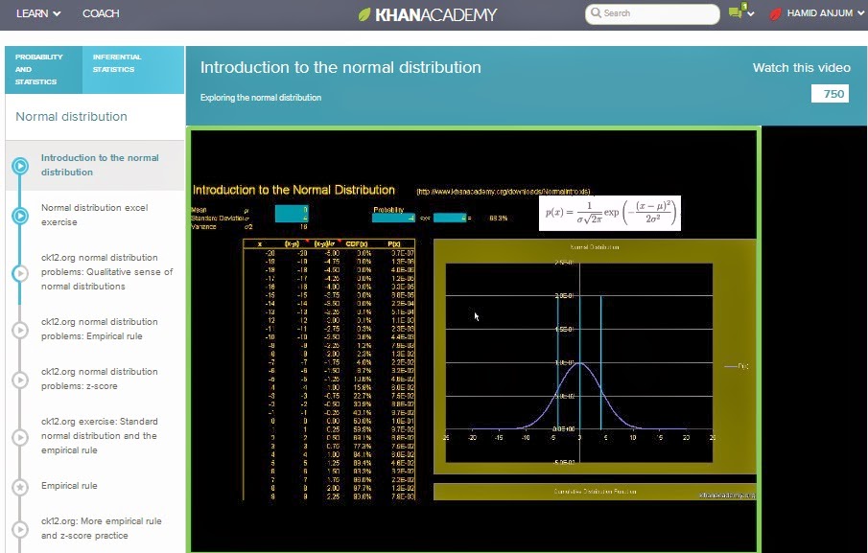The height and width of the screenshot is (553, 868).
Task: Expand the notifications dropdown arrow
Action: point(751,13)
